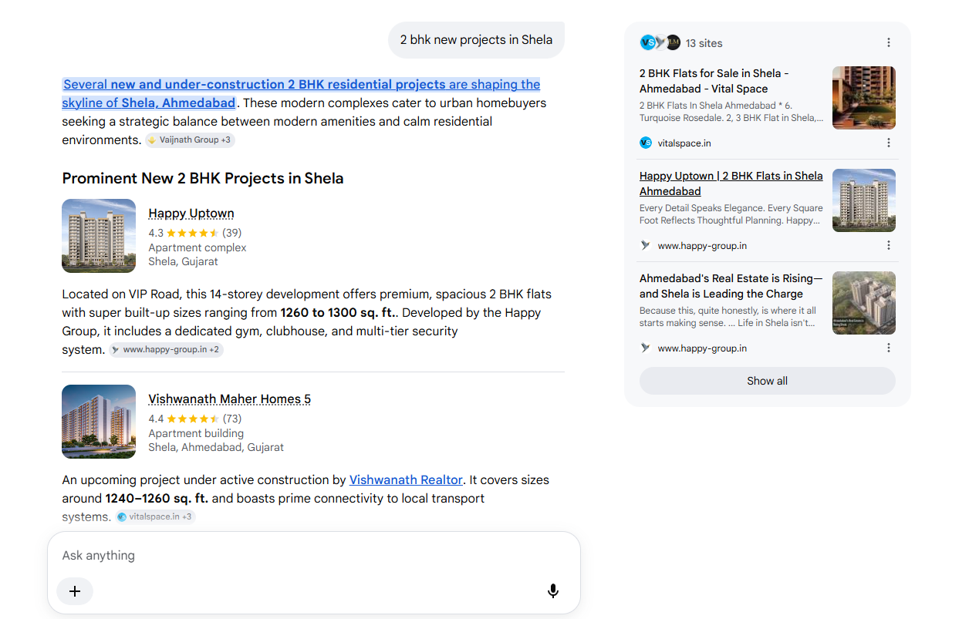Expand the Vaijnath Group +3 citation chip
Viewport: 969px width, 619px height.
tap(190, 140)
